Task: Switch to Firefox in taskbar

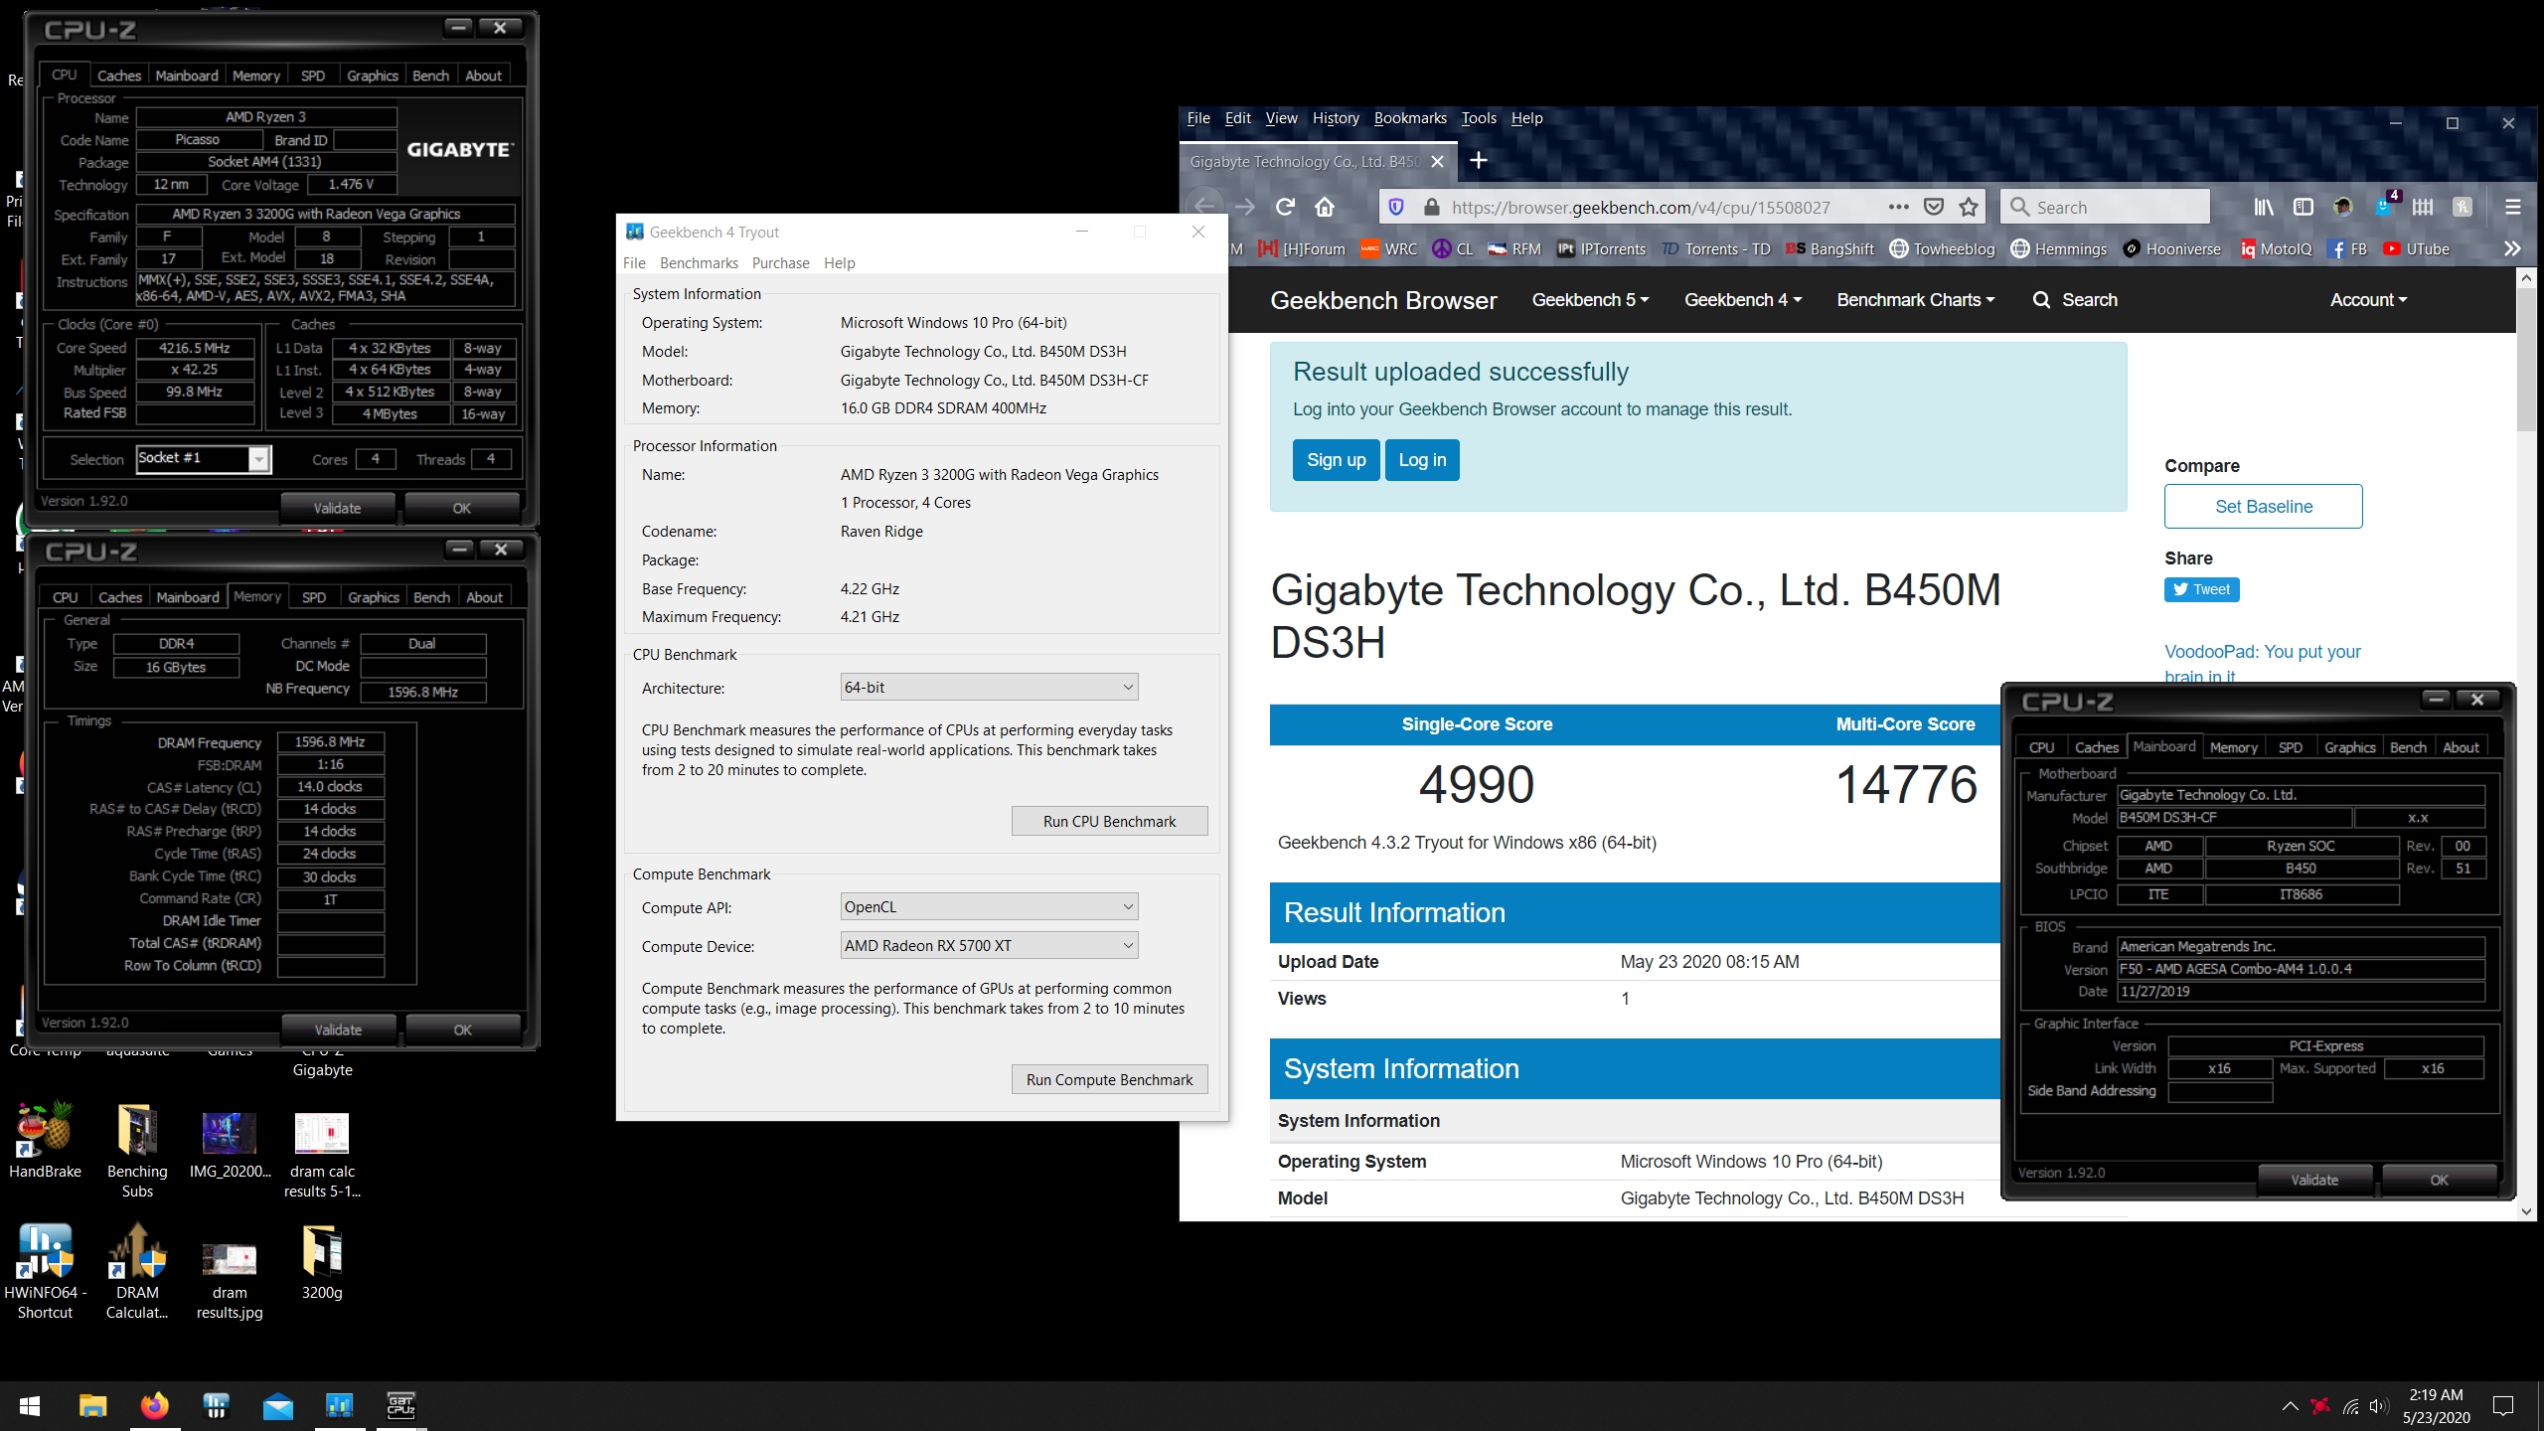Action: 154,1406
